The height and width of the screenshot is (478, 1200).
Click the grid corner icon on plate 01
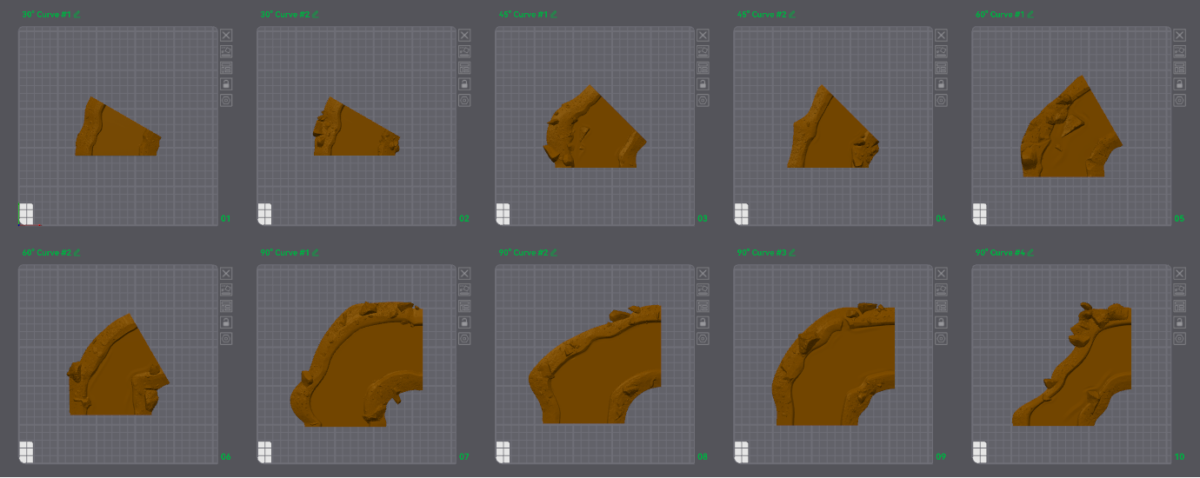click(26, 213)
